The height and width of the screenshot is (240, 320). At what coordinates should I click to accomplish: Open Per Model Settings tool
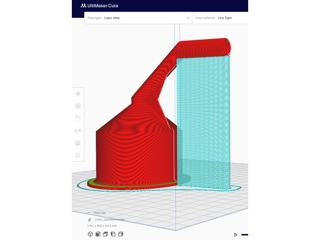pos(78,143)
